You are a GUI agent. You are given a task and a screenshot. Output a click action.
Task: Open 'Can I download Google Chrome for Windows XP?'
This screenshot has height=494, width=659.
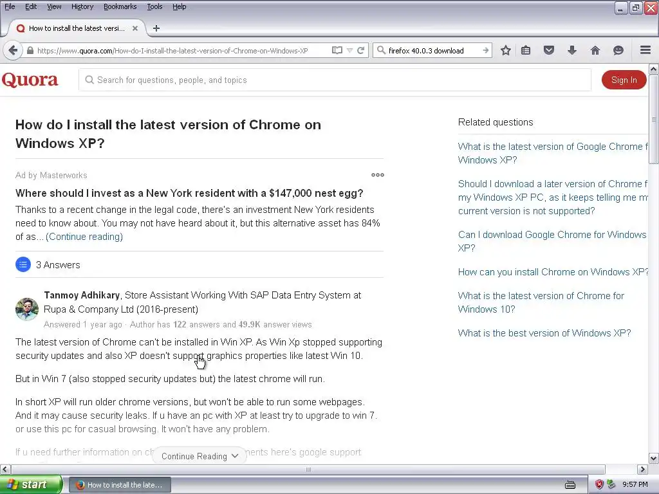pos(552,241)
